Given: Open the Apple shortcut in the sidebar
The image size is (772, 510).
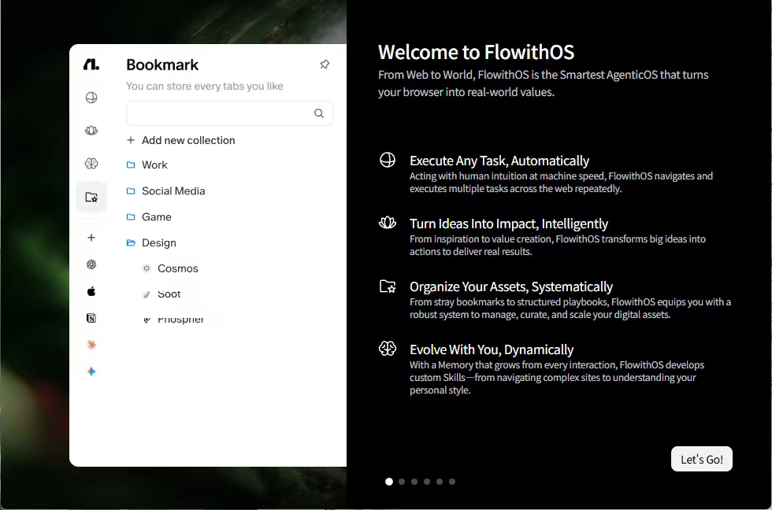Looking at the screenshot, I should 91,291.
